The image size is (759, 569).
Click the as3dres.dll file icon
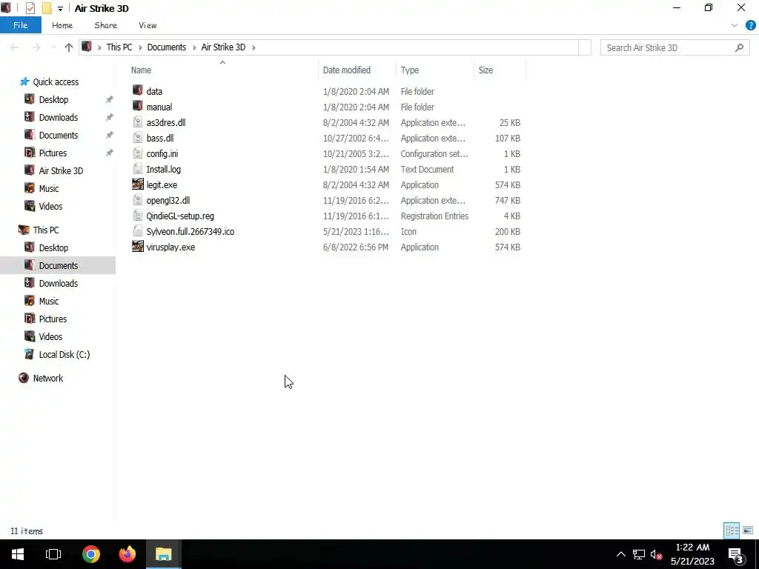click(x=138, y=122)
